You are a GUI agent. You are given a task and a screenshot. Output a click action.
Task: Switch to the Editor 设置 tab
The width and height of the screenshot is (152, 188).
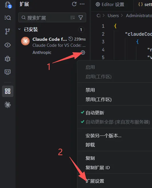(x=110, y=5)
